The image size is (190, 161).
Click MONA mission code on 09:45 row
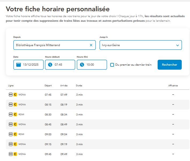[x=22, y=154]
